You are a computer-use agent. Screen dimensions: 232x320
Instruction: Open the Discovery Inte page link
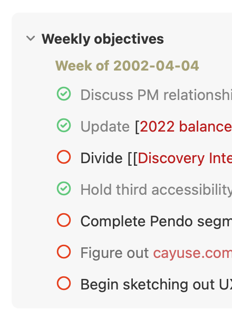click(185, 158)
